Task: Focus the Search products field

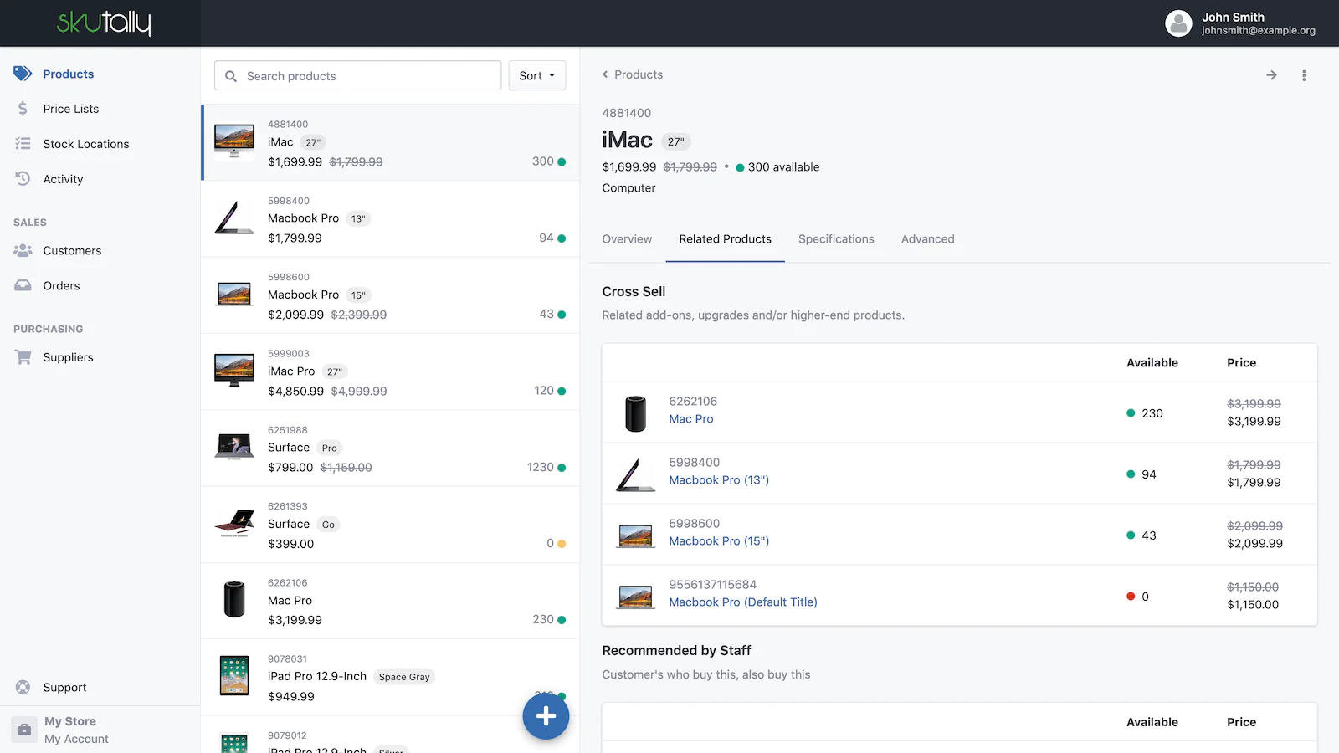Action: pyautogui.click(x=358, y=75)
